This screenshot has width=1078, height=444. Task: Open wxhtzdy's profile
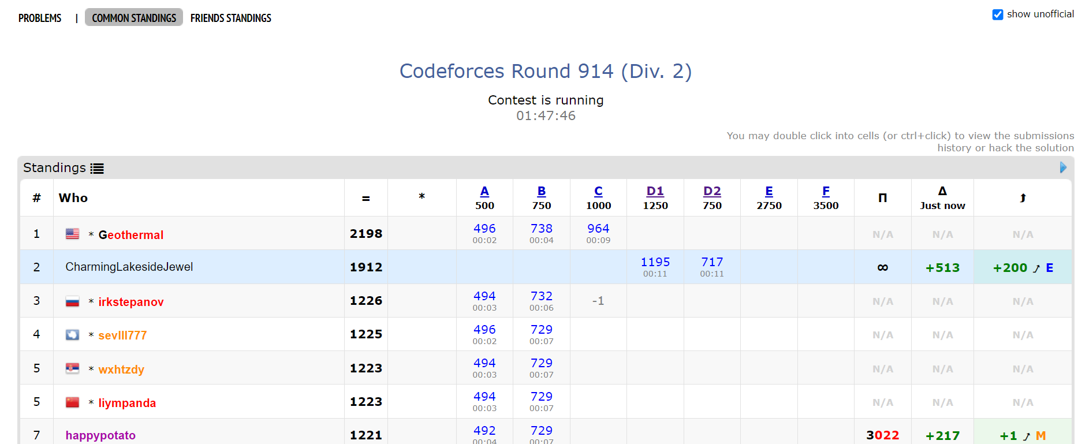121,370
